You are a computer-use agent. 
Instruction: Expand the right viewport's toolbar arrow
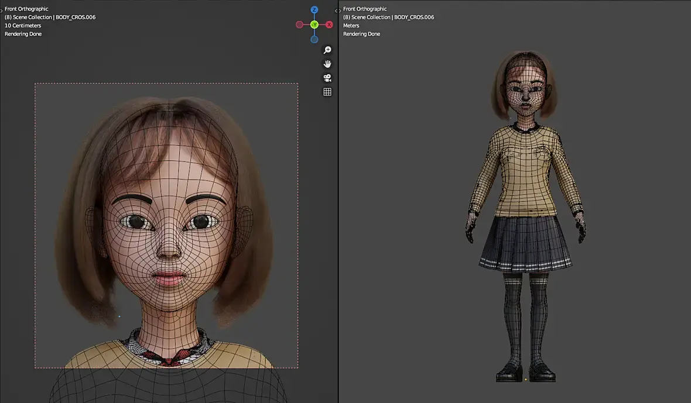[x=340, y=11]
